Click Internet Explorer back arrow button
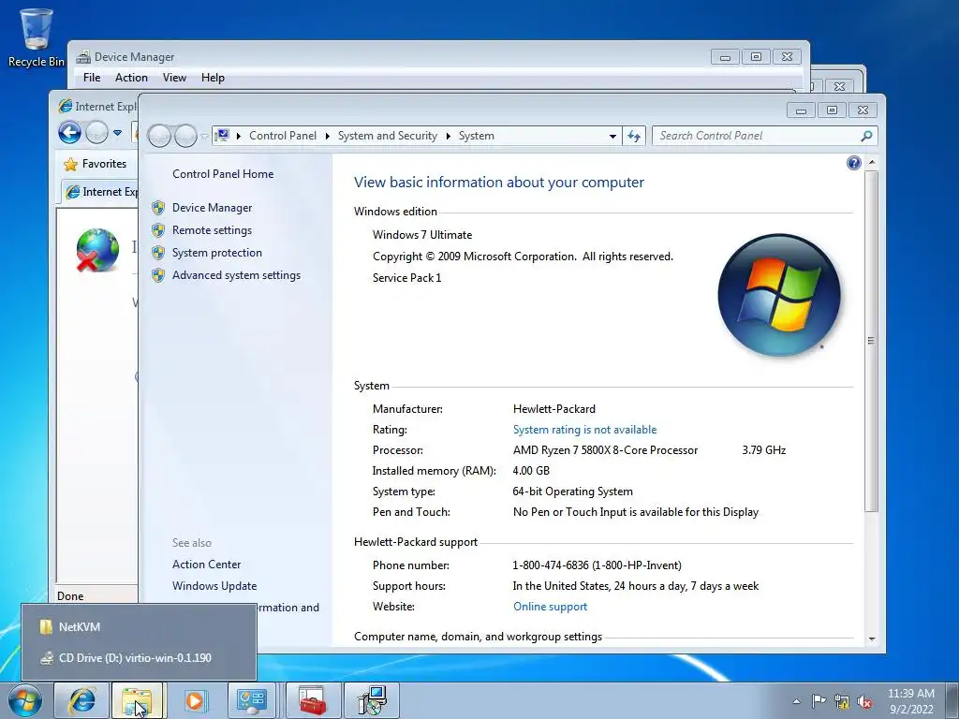Image resolution: width=959 pixels, height=719 pixels. pyautogui.click(x=69, y=132)
